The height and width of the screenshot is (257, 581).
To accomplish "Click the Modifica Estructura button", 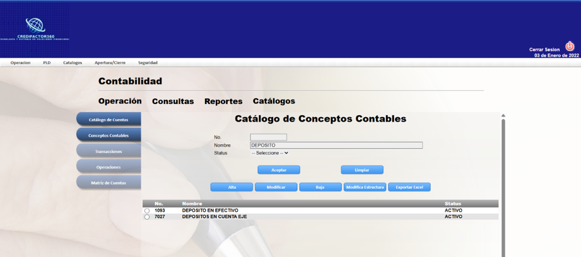I will click(x=365, y=187).
